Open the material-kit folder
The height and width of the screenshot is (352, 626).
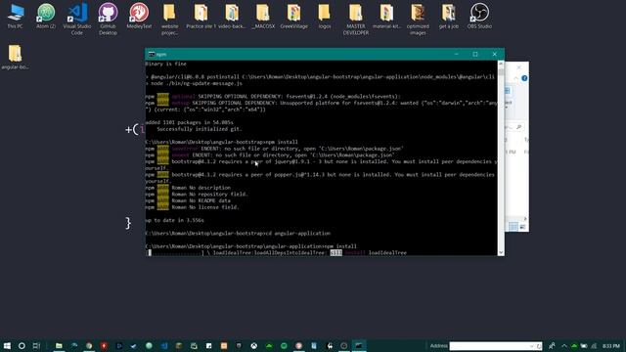386,16
